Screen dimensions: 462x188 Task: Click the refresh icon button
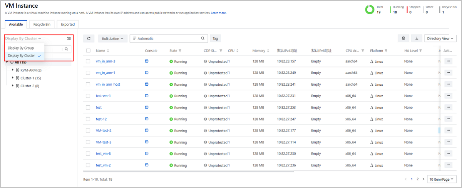pyautogui.click(x=89, y=38)
